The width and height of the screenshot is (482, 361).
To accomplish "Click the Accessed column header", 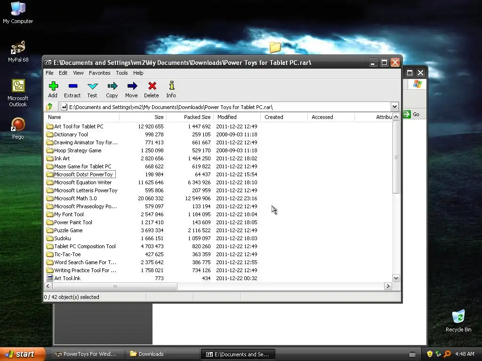I will click(x=331, y=117).
